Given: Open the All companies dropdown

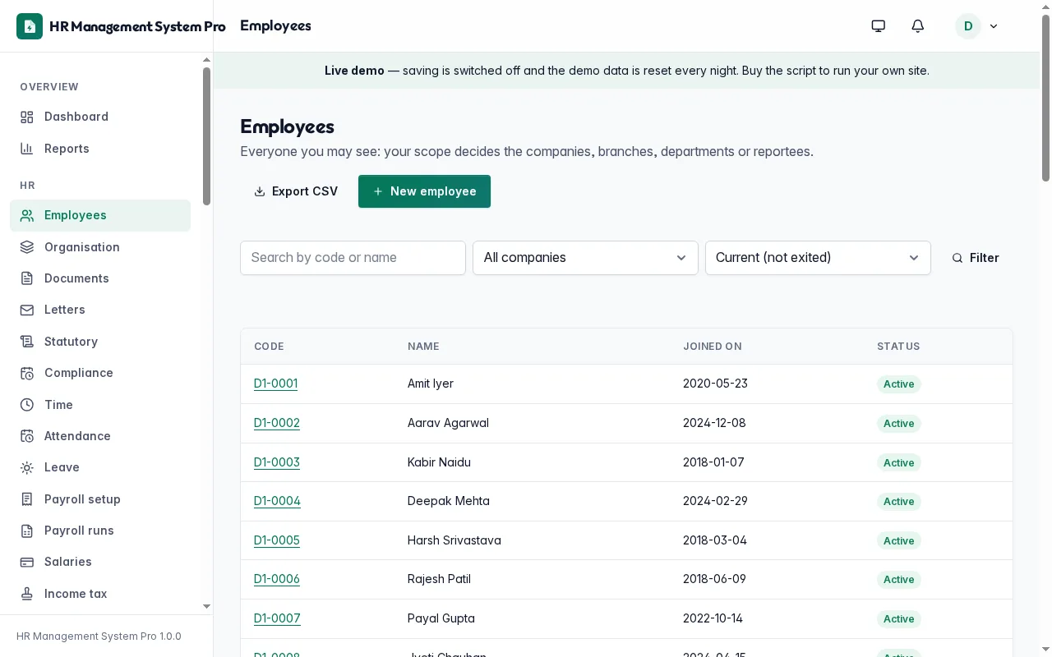Looking at the screenshot, I should [585, 258].
